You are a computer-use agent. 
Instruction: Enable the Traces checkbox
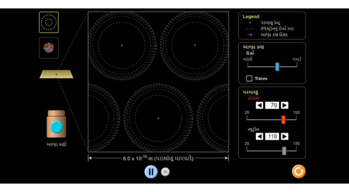click(249, 79)
